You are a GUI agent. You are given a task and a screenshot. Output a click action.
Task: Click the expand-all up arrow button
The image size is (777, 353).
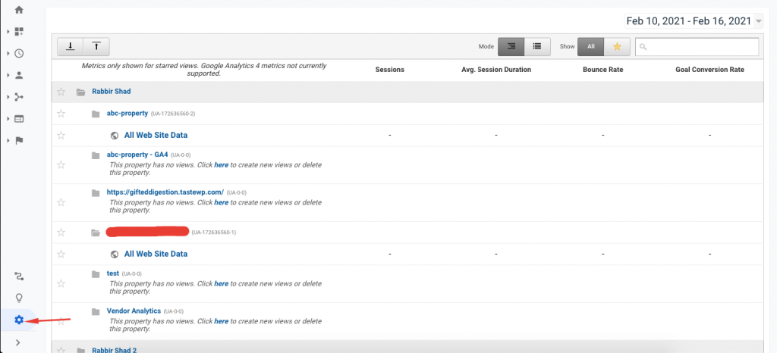pyautogui.click(x=96, y=46)
